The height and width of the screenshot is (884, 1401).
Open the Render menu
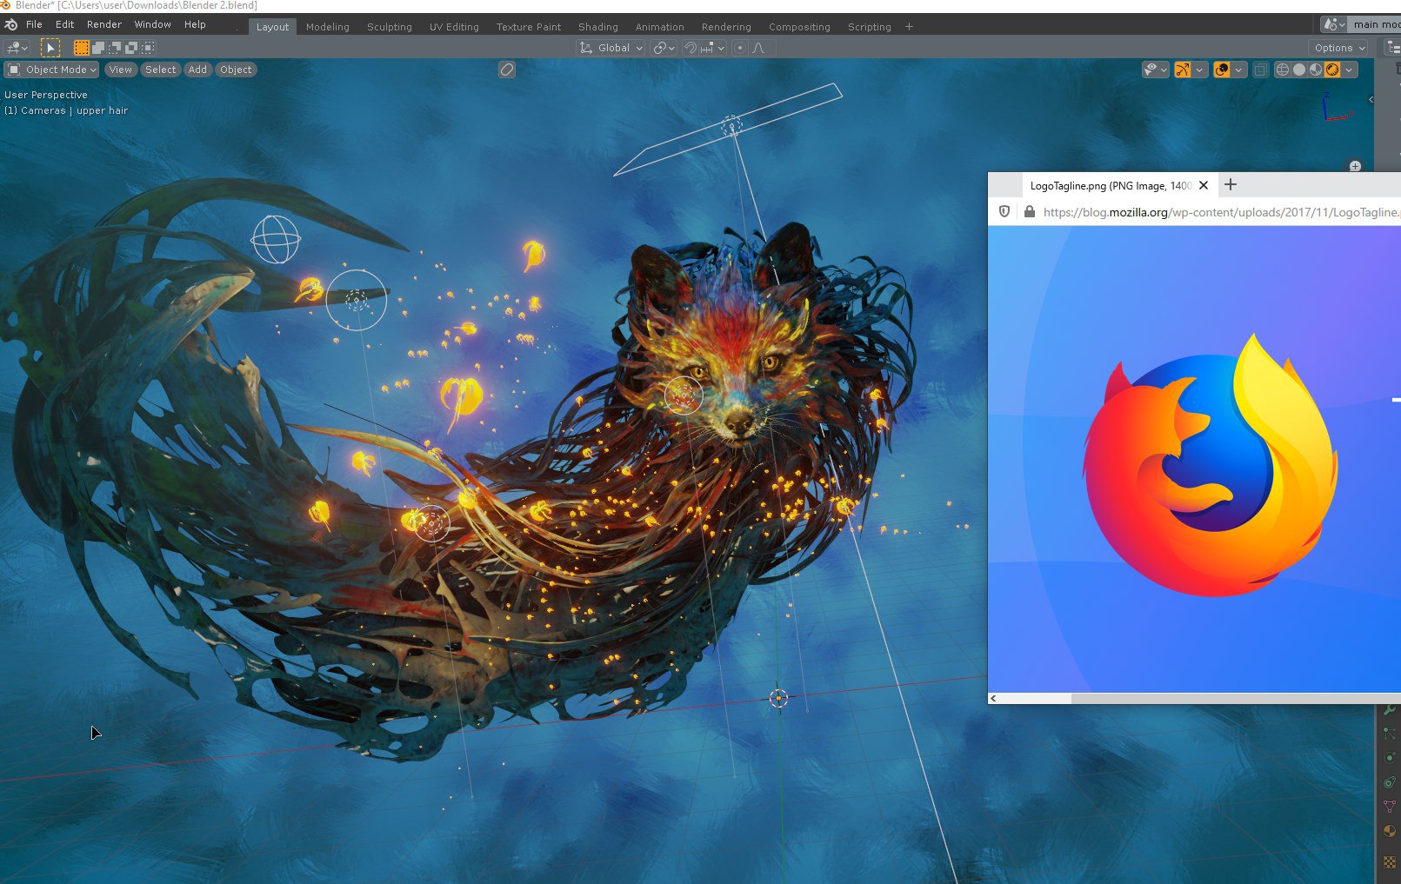point(104,24)
